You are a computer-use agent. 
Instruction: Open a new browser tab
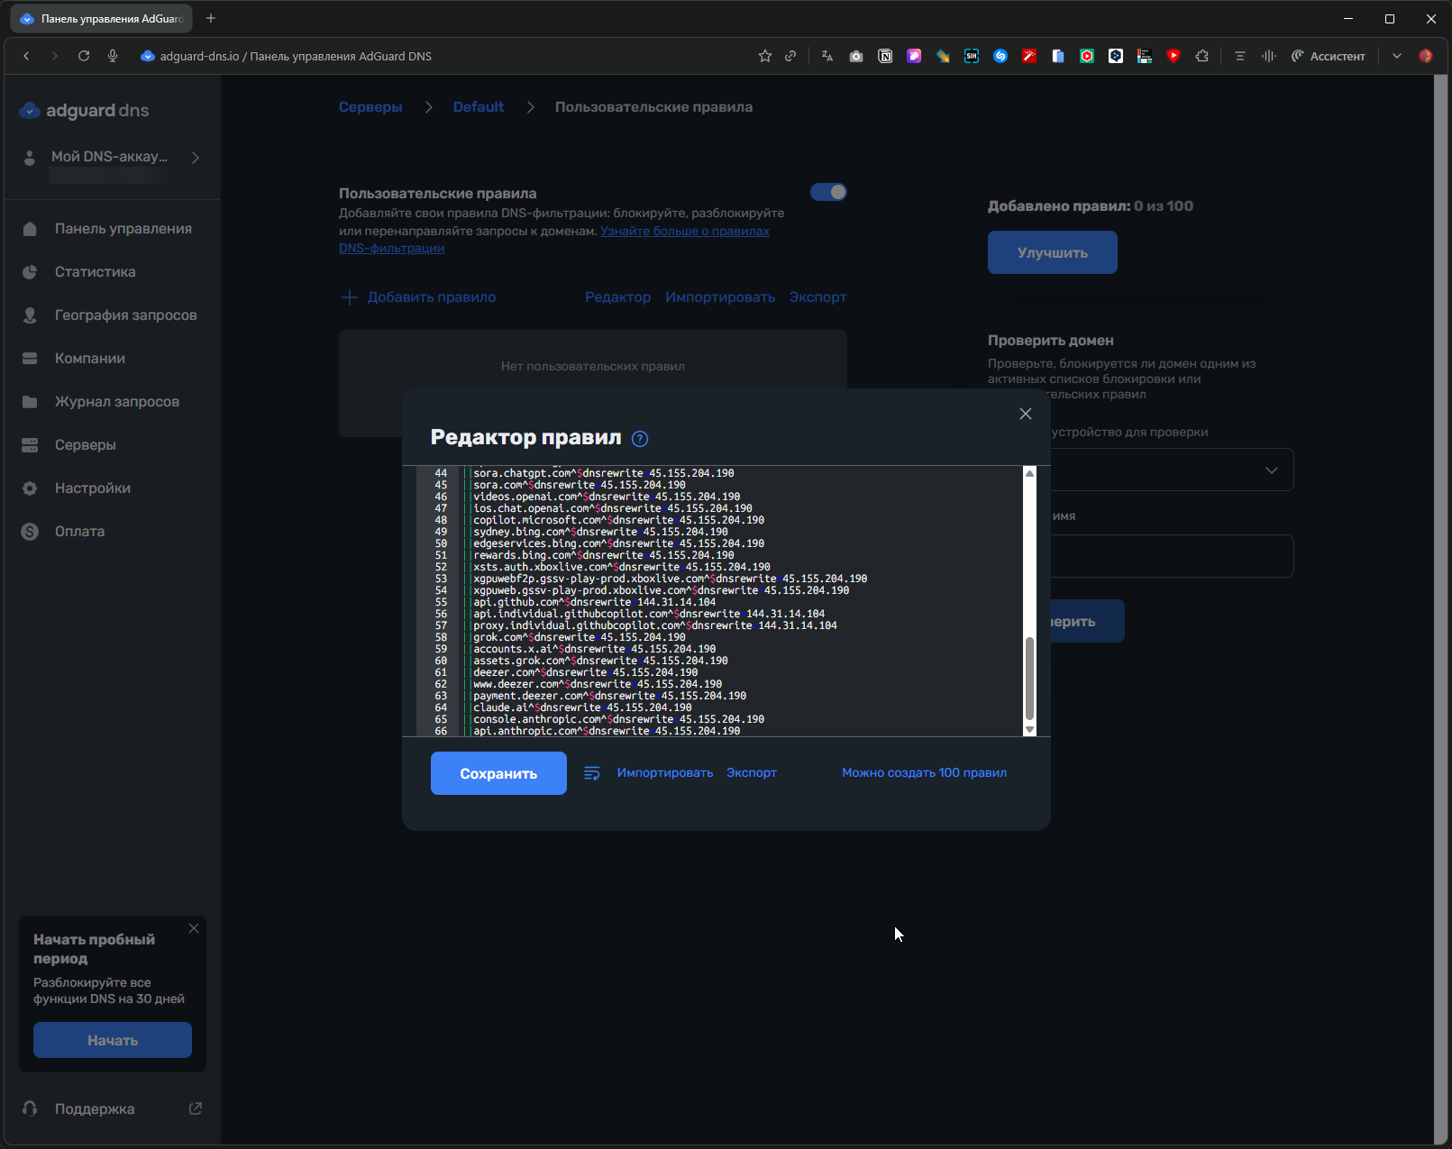point(211,18)
